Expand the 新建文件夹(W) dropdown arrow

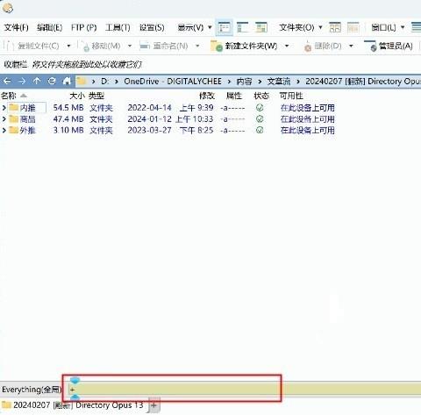(x=287, y=46)
